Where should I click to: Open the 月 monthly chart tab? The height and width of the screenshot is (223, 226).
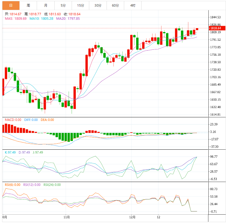click(45, 5)
